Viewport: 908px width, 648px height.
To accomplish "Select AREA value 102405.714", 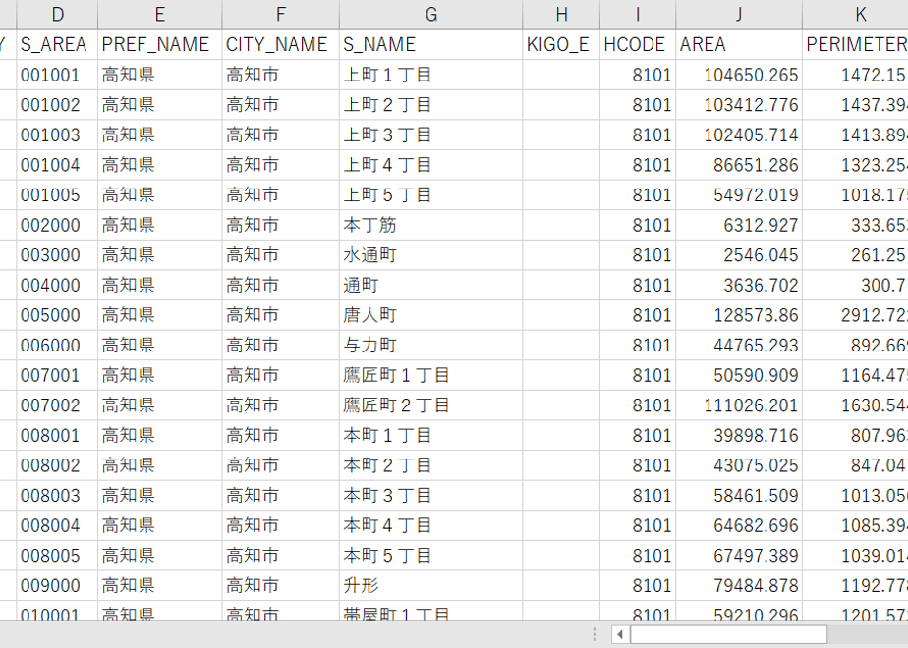I will (739, 135).
